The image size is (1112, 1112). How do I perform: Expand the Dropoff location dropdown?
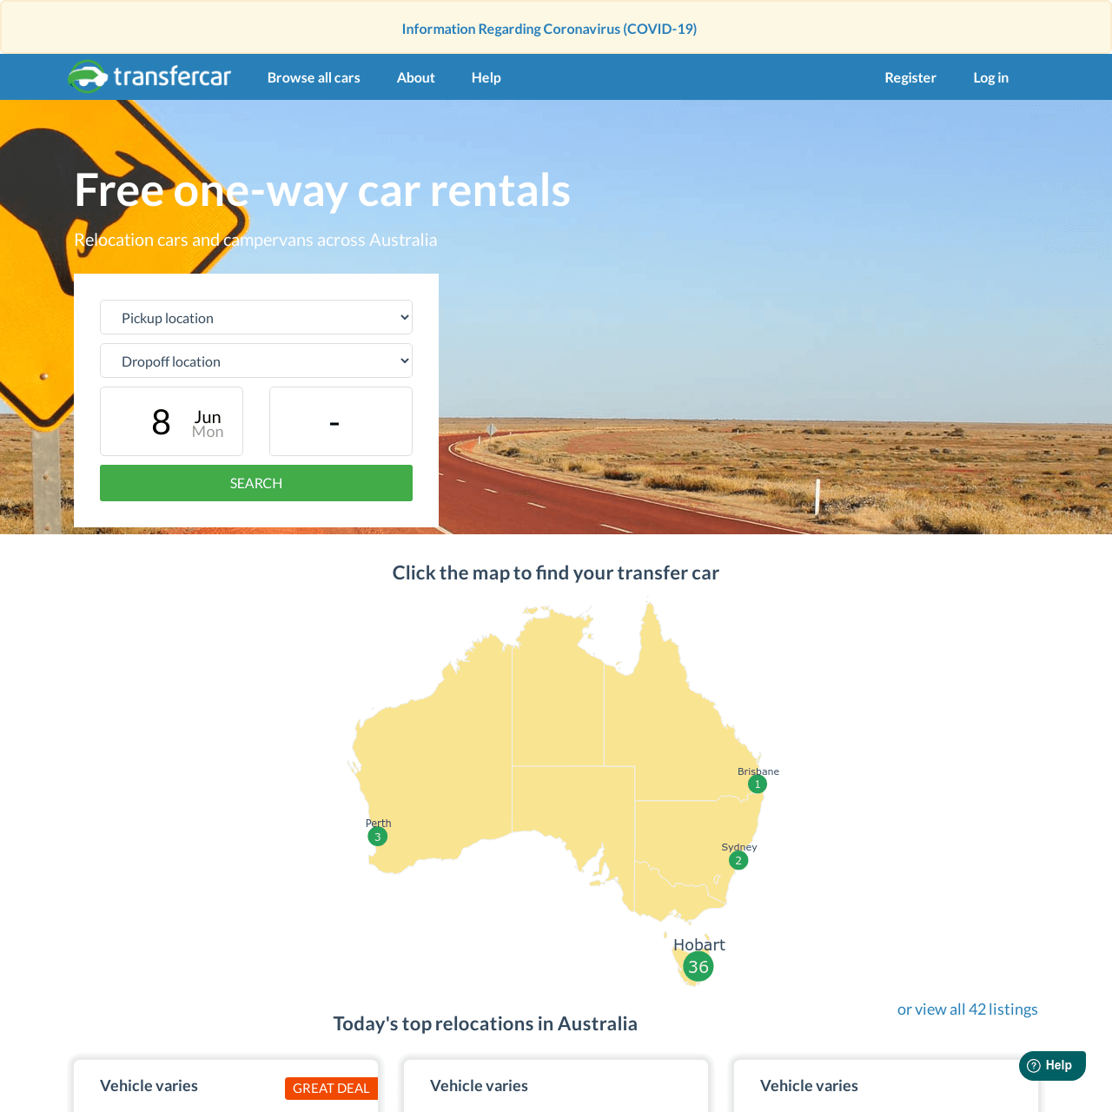coord(256,361)
